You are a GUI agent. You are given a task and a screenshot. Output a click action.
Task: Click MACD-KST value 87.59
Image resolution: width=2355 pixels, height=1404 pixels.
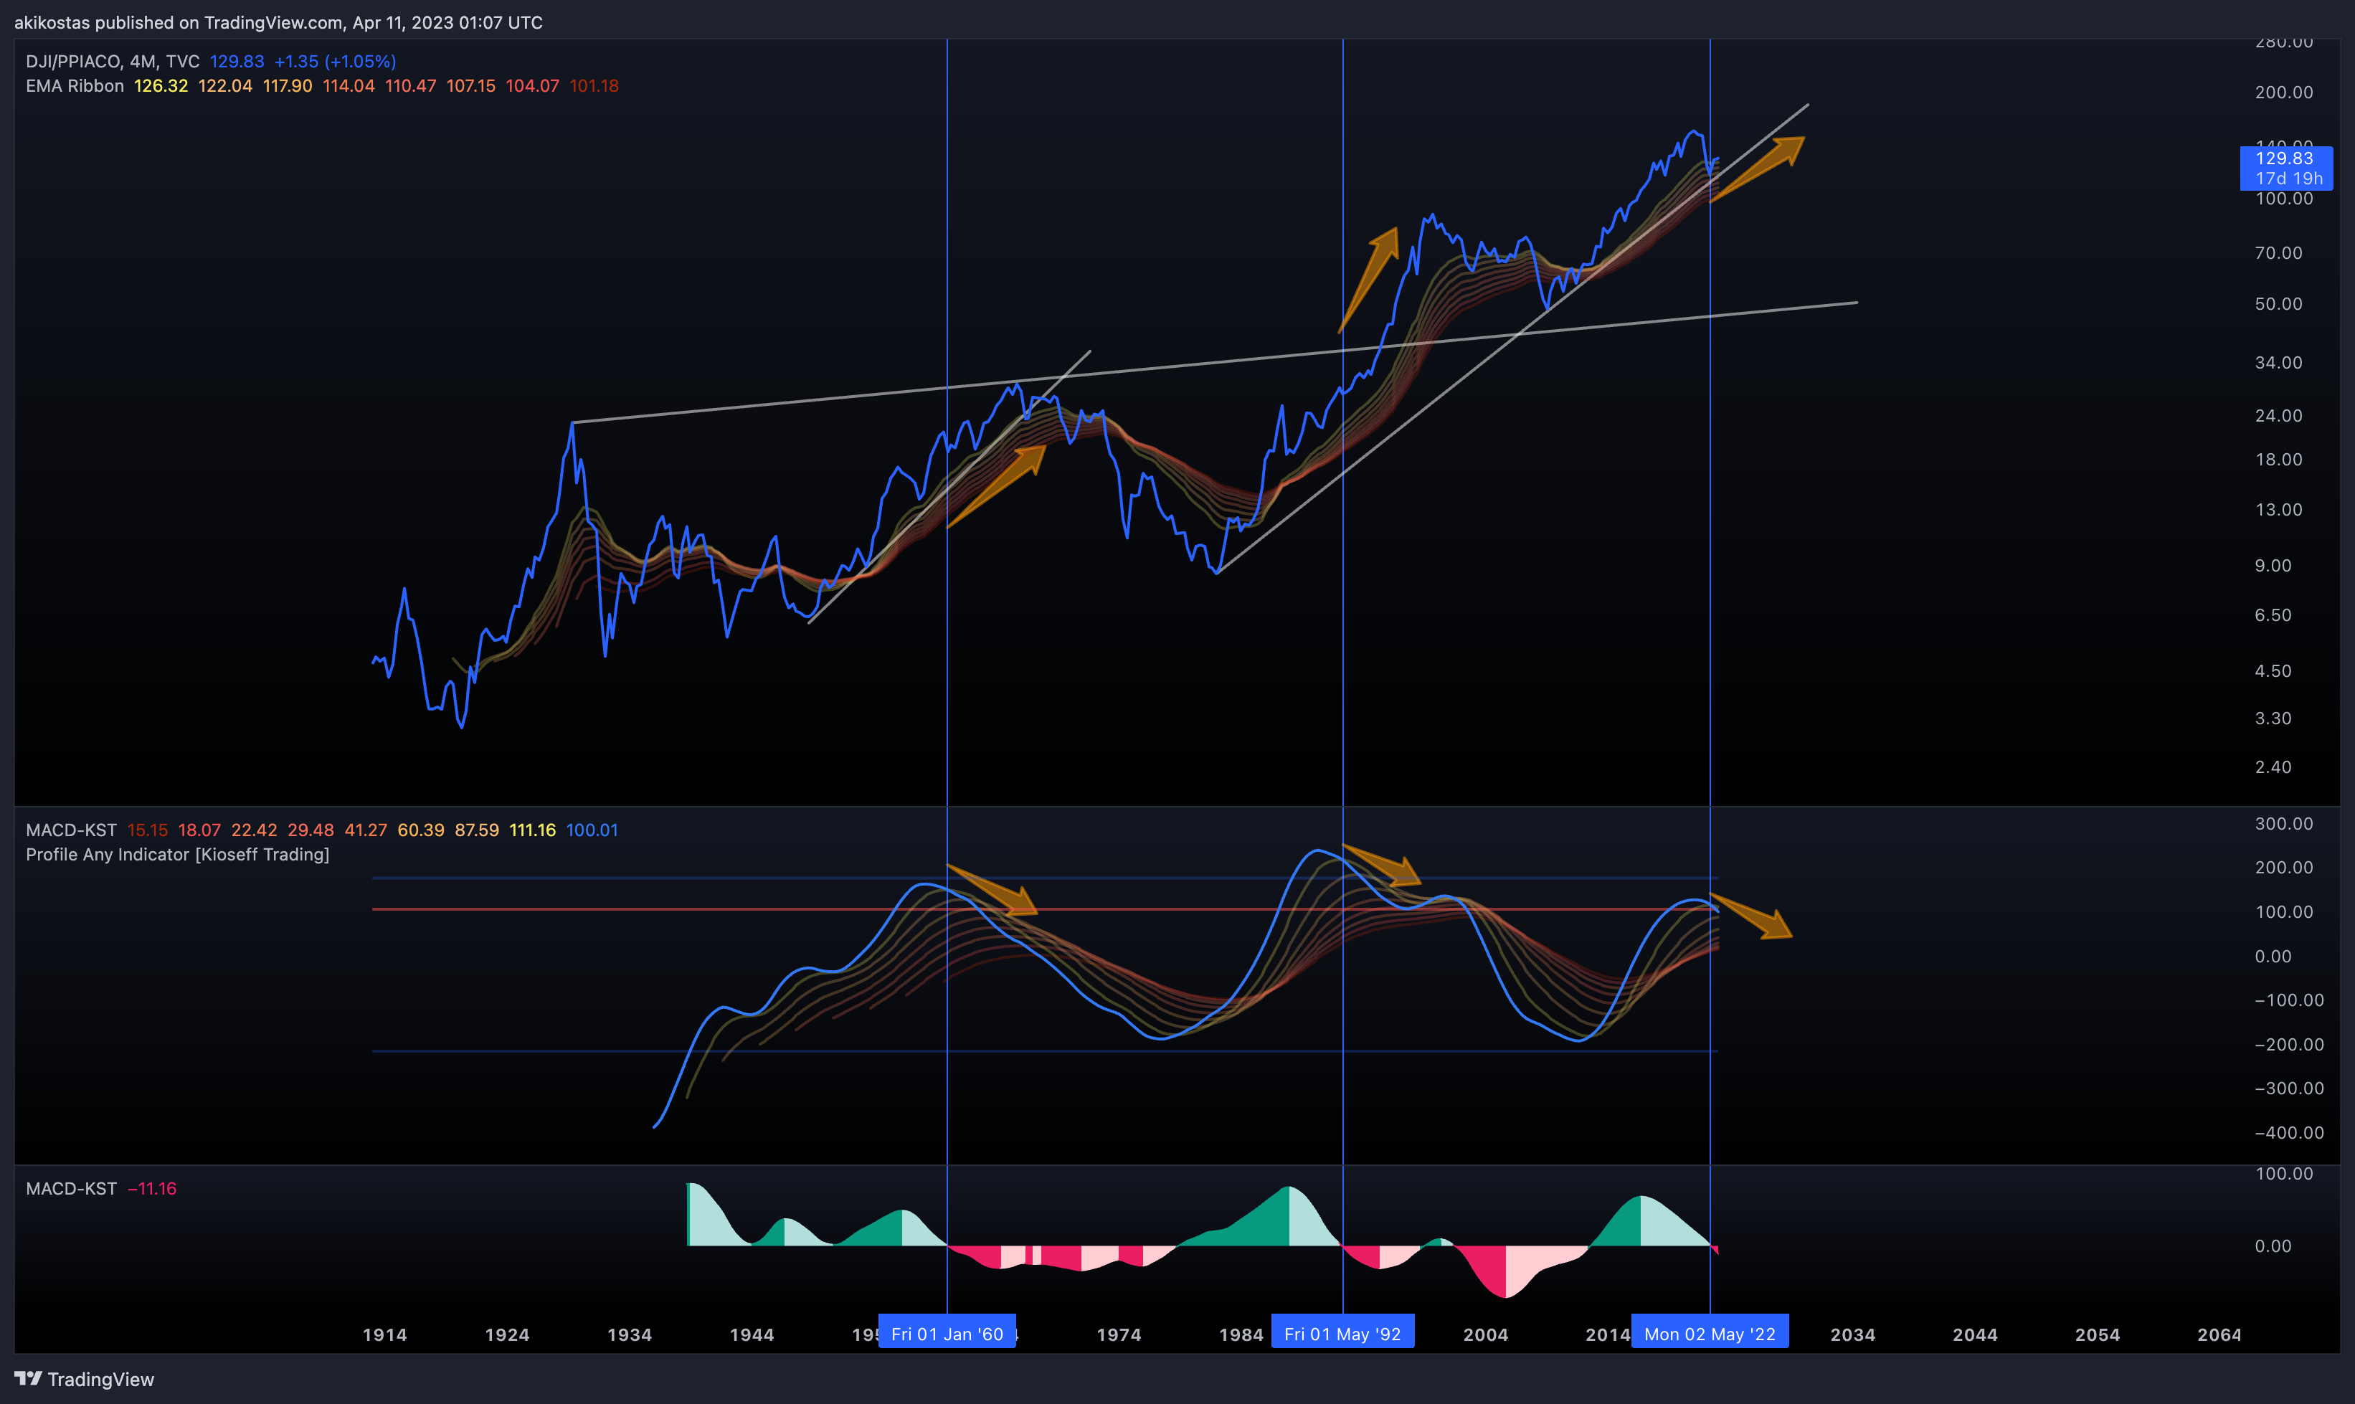[x=477, y=830]
